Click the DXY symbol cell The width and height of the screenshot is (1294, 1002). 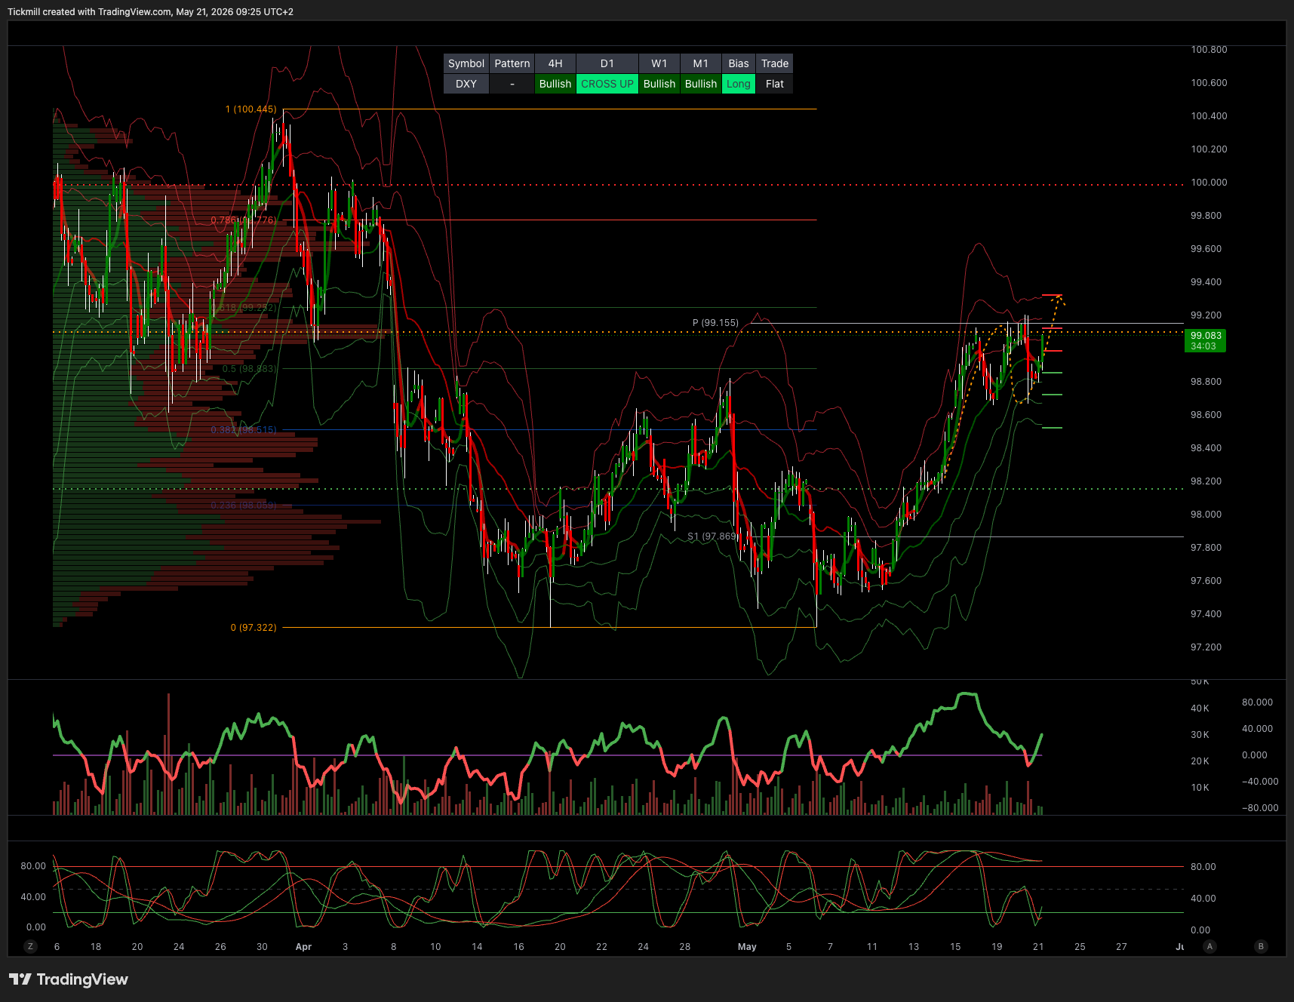[466, 84]
